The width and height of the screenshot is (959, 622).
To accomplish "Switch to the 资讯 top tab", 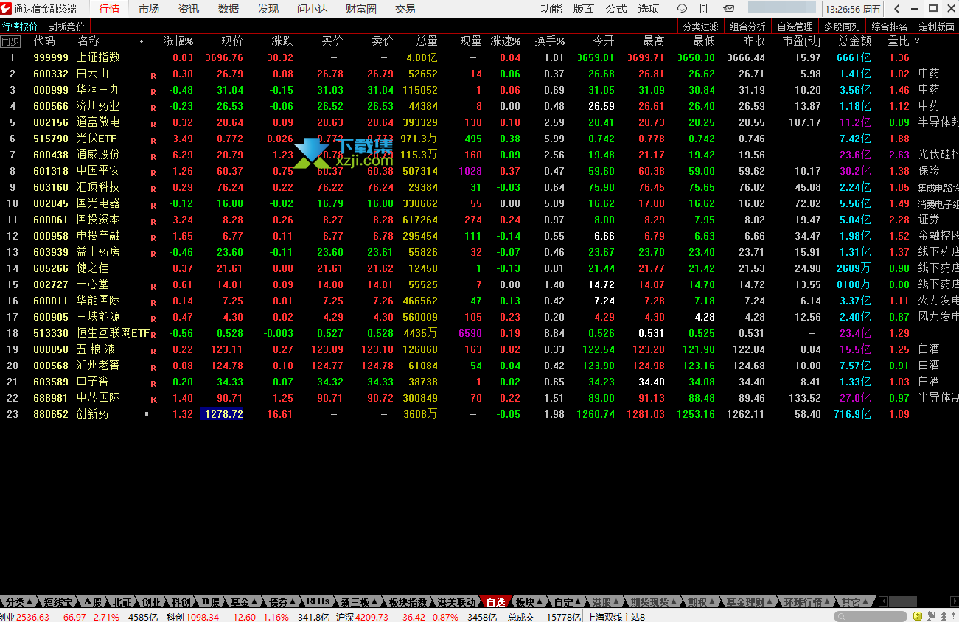I will 188,9.
